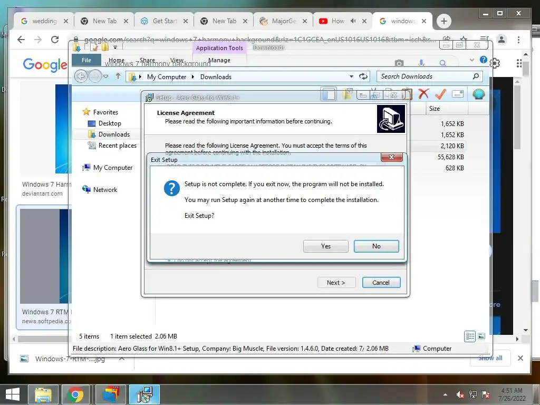Expand the address bar history dropdown
The height and width of the screenshot is (405, 540).
[x=351, y=76]
